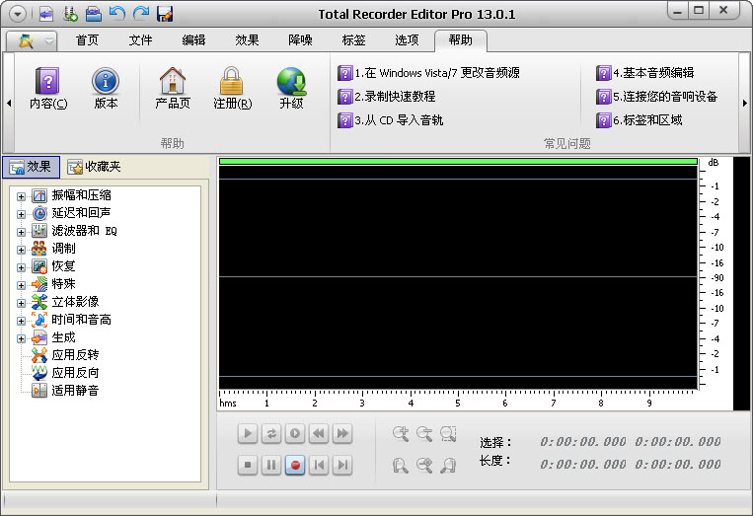Expand the 生成 tree node

click(21, 338)
